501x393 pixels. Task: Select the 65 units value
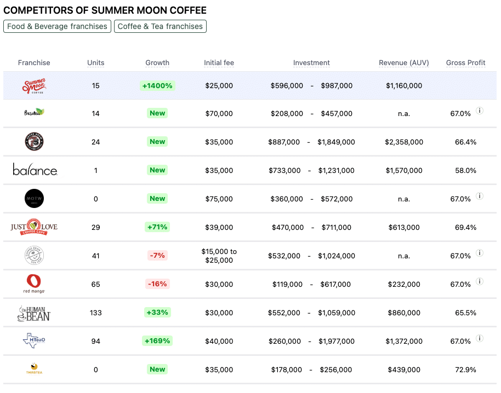(x=96, y=284)
